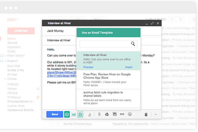Go to older emails page arrow
Viewport: 198px width, 132px height.
(x=180, y=19)
